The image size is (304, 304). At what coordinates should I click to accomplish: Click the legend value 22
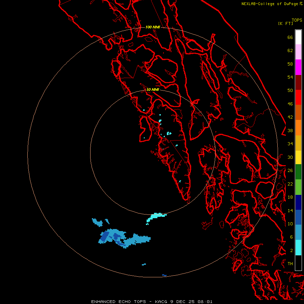290,184
